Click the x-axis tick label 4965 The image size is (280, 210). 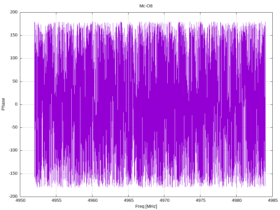pos(129,200)
